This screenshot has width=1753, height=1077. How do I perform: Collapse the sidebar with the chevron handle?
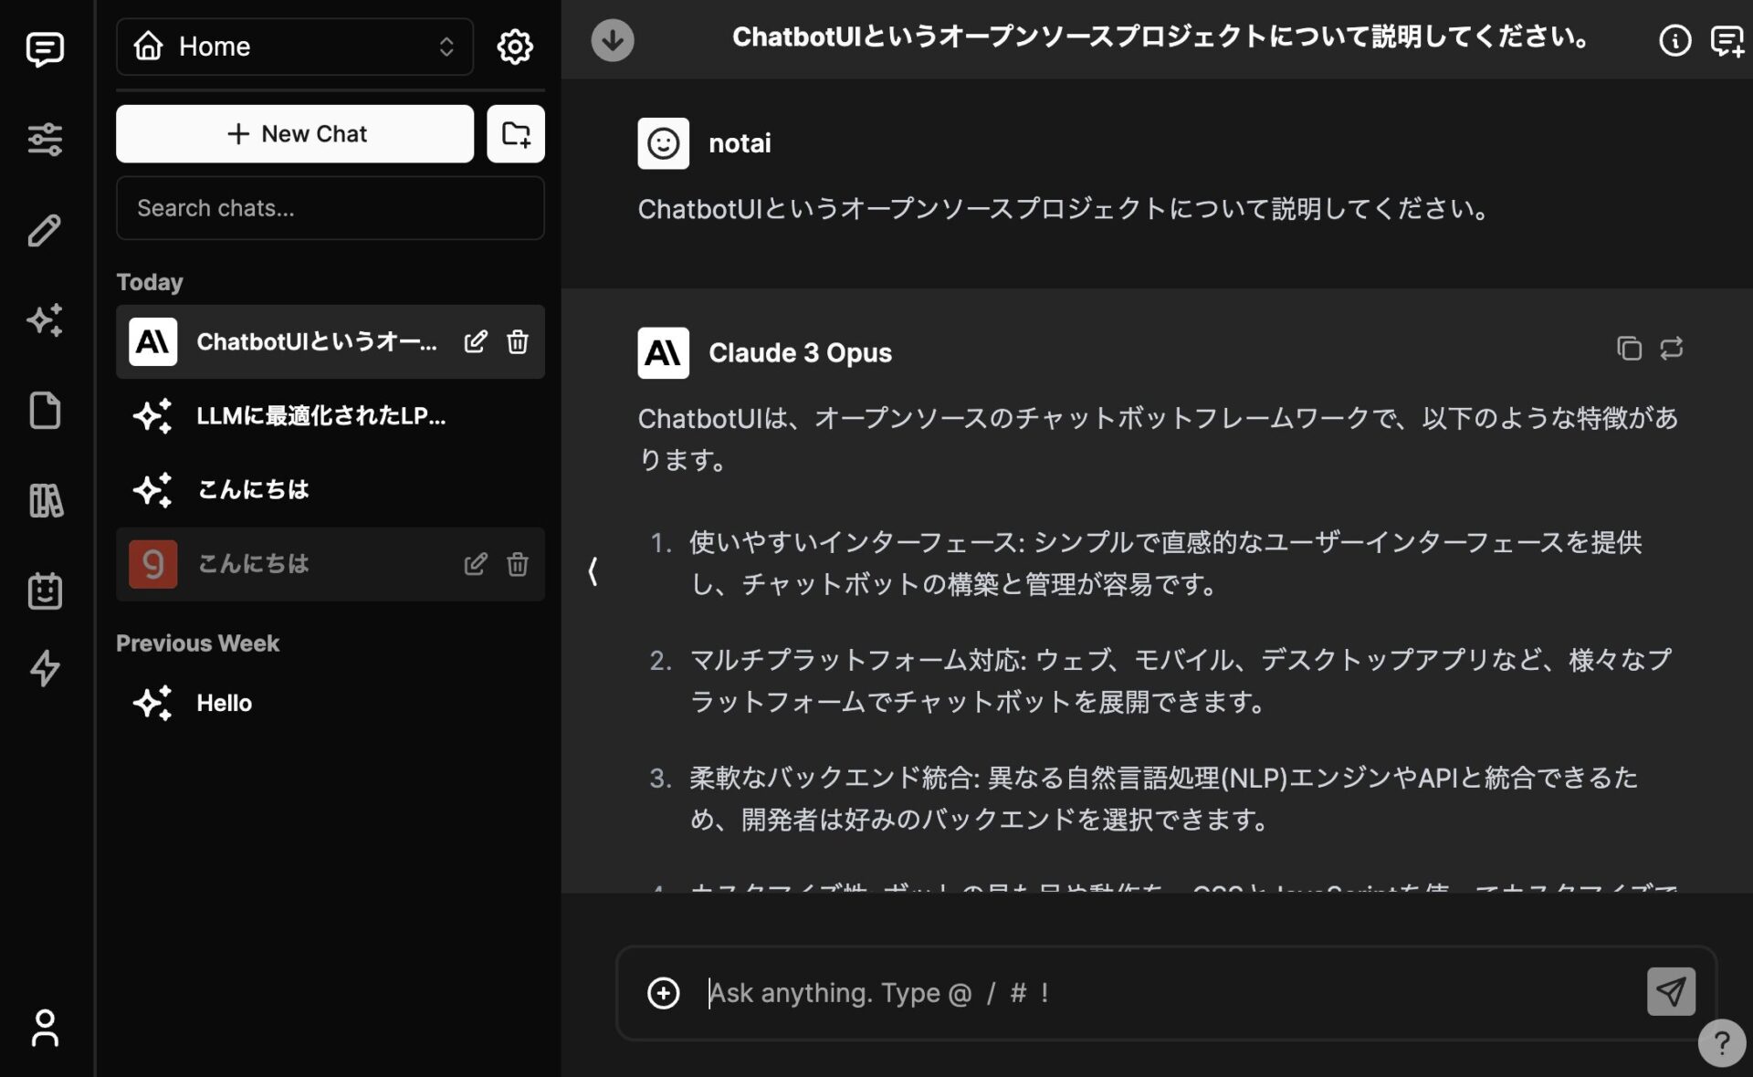point(593,572)
